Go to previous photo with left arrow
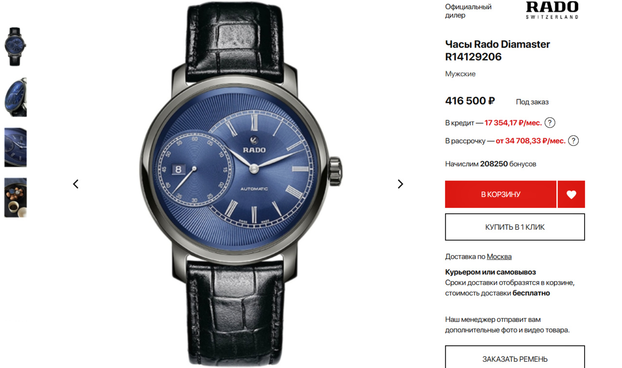Viewport: 622px width, 368px height. click(x=76, y=184)
